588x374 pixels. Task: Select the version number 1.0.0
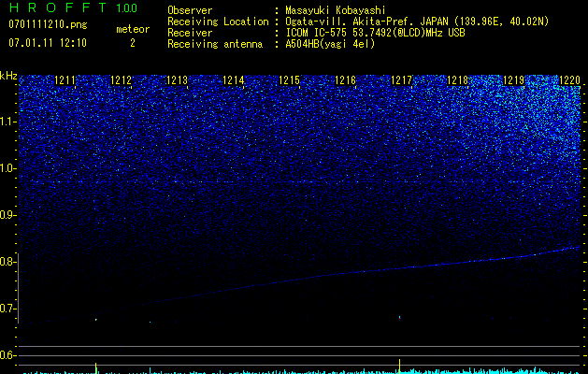click(127, 7)
